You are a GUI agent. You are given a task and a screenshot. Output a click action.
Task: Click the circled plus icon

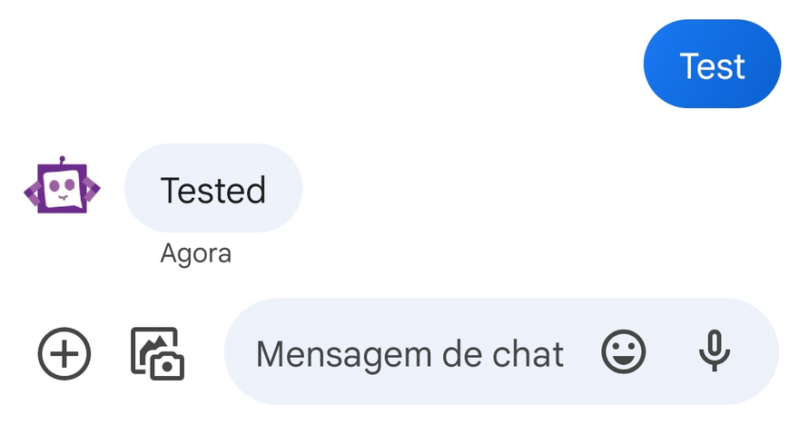coord(64,352)
